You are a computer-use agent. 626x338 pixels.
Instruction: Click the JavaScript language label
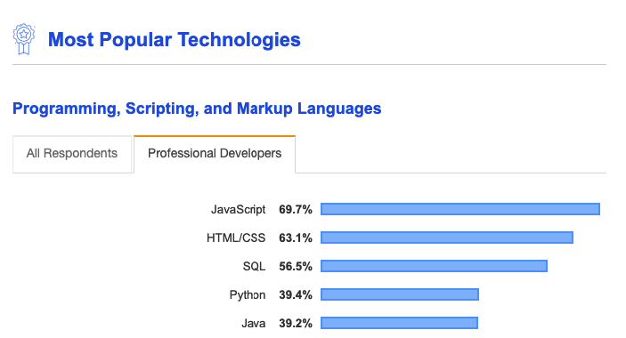pos(239,210)
